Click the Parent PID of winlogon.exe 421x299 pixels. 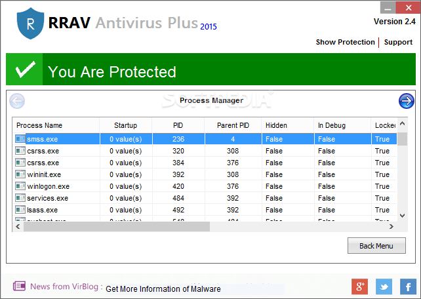233,186
